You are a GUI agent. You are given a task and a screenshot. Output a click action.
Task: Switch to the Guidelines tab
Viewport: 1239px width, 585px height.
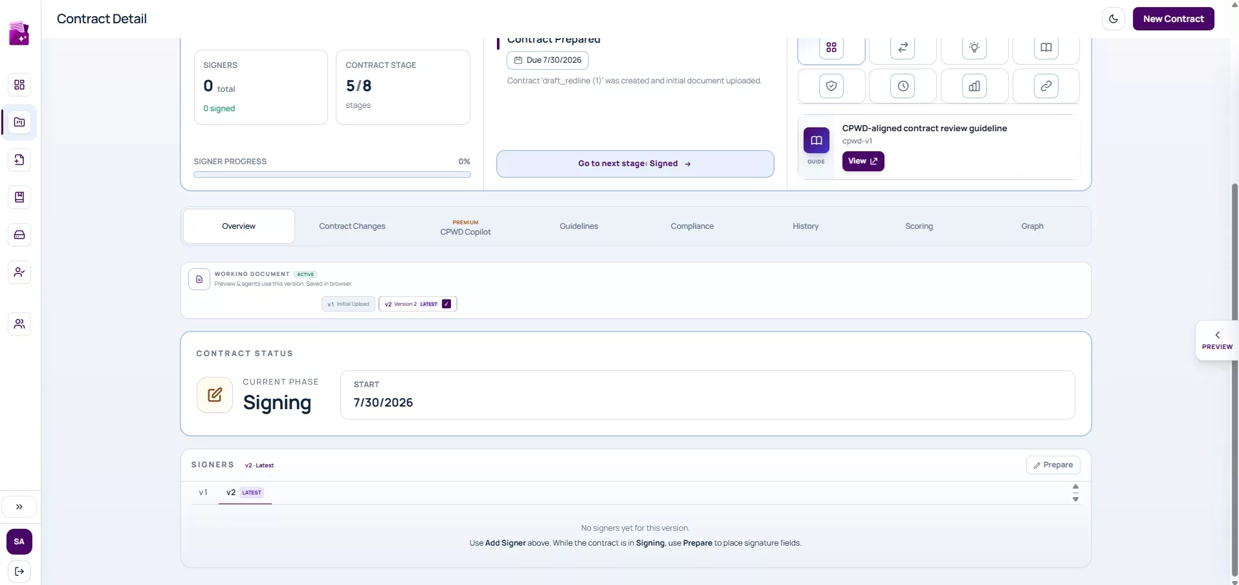[x=578, y=226]
